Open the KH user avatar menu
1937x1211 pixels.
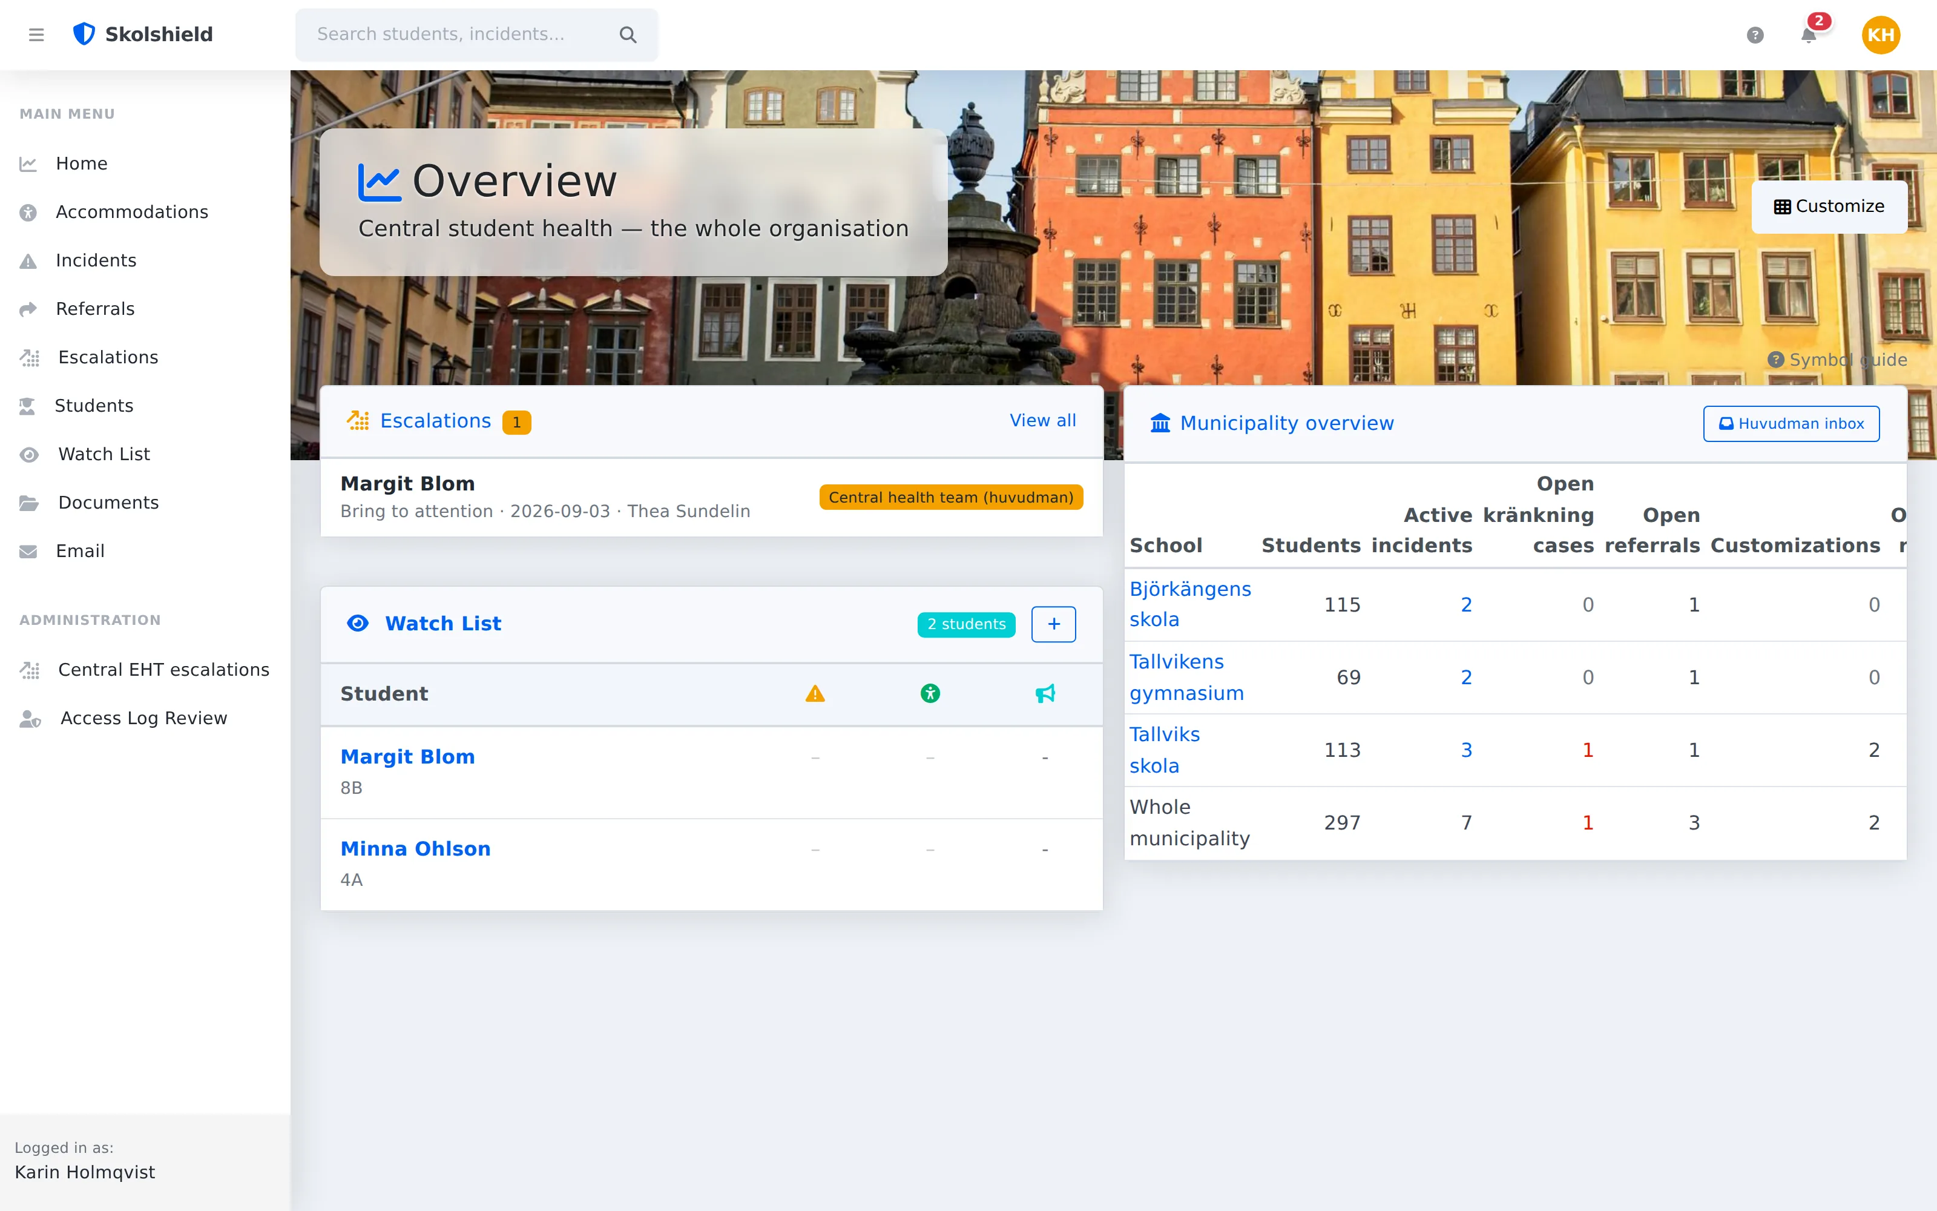[x=1880, y=35]
